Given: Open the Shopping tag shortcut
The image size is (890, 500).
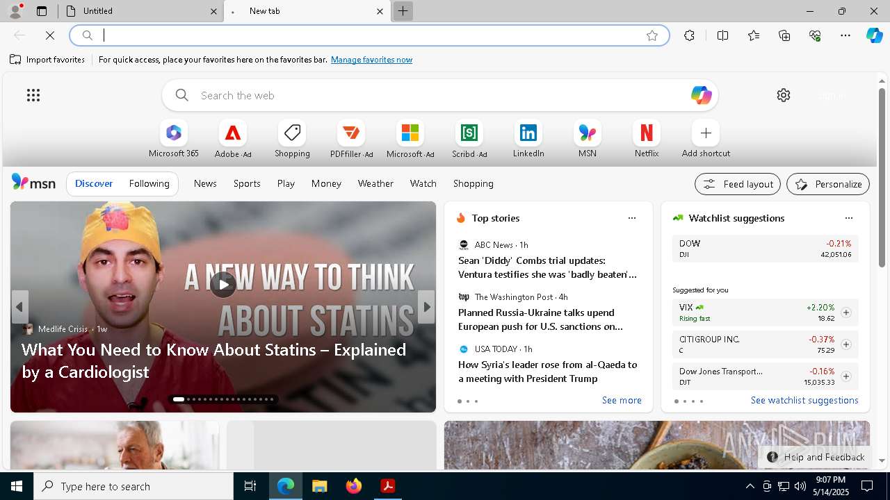Looking at the screenshot, I should (x=292, y=139).
